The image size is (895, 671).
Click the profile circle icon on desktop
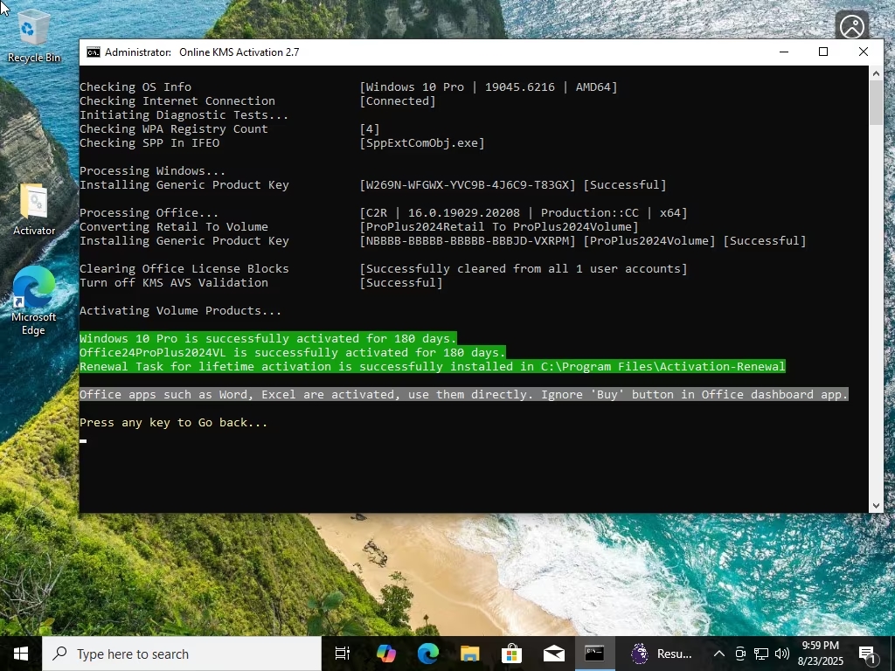851,25
